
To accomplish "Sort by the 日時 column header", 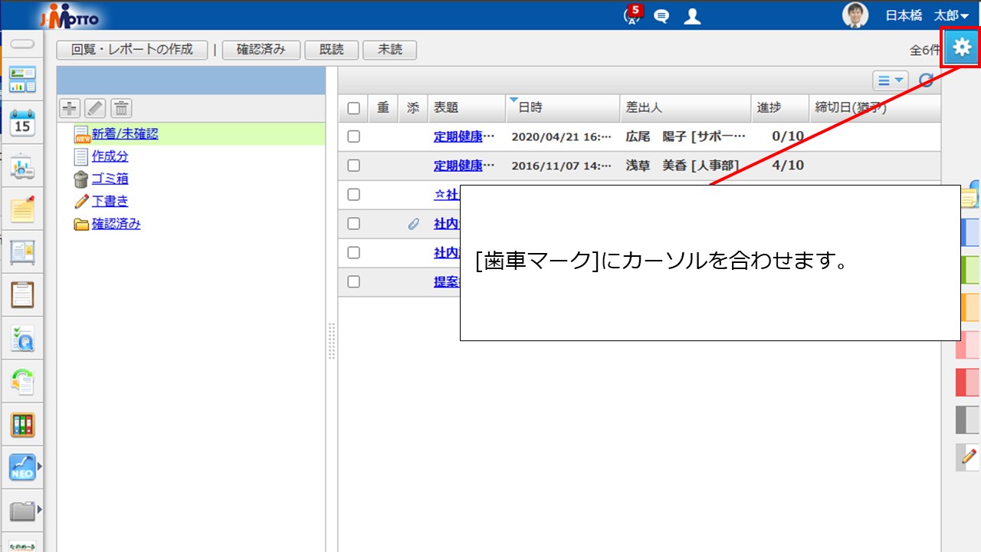I will coord(530,108).
